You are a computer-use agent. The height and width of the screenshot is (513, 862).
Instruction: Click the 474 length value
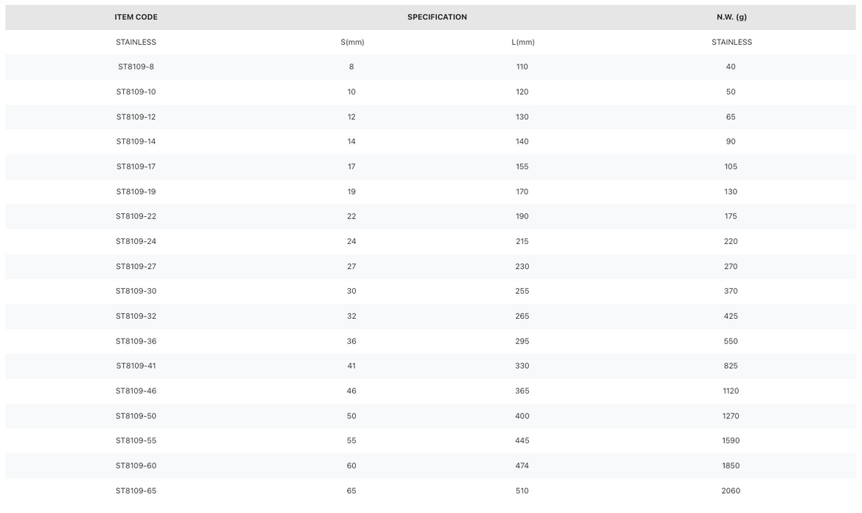point(522,466)
